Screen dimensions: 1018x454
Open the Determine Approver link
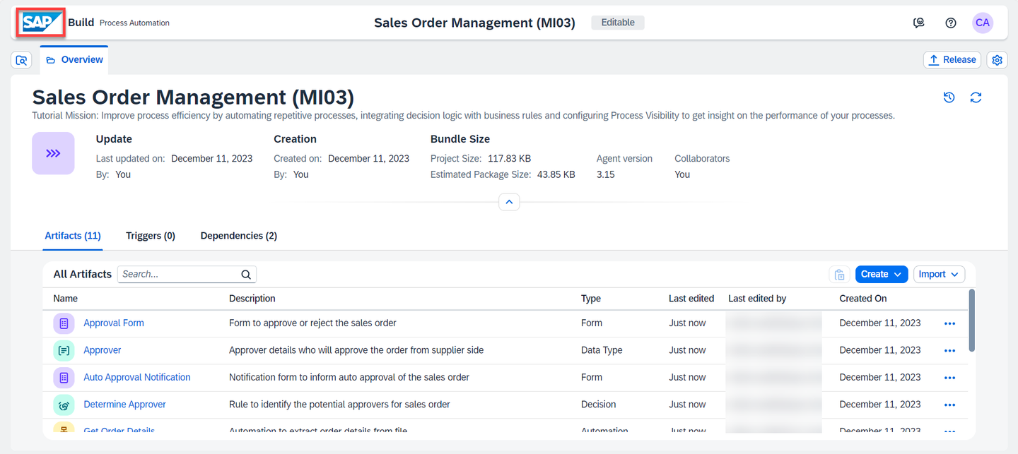click(125, 405)
